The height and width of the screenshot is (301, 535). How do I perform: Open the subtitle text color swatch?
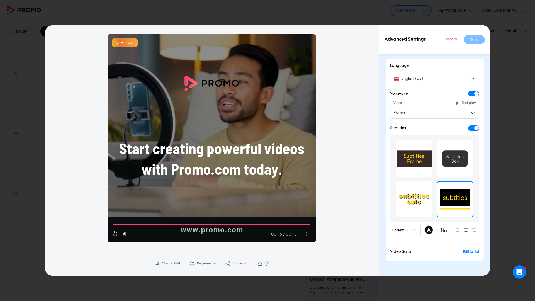(429, 230)
